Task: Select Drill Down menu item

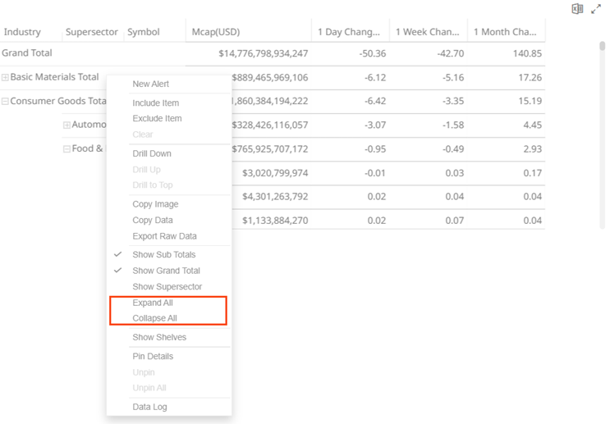Action: tap(152, 154)
